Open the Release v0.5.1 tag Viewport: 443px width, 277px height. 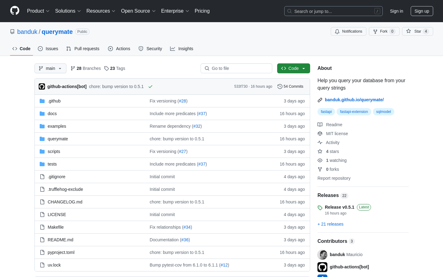(x=340, y=207)
